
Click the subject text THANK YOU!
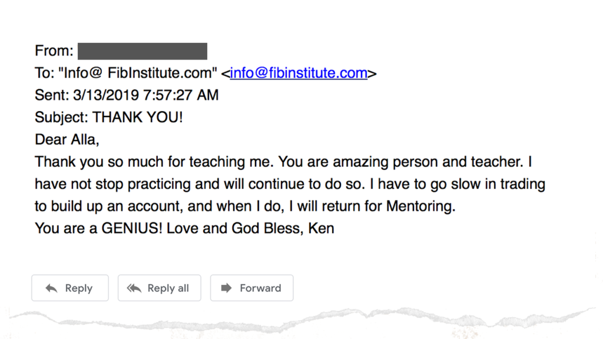click(138, 117)
